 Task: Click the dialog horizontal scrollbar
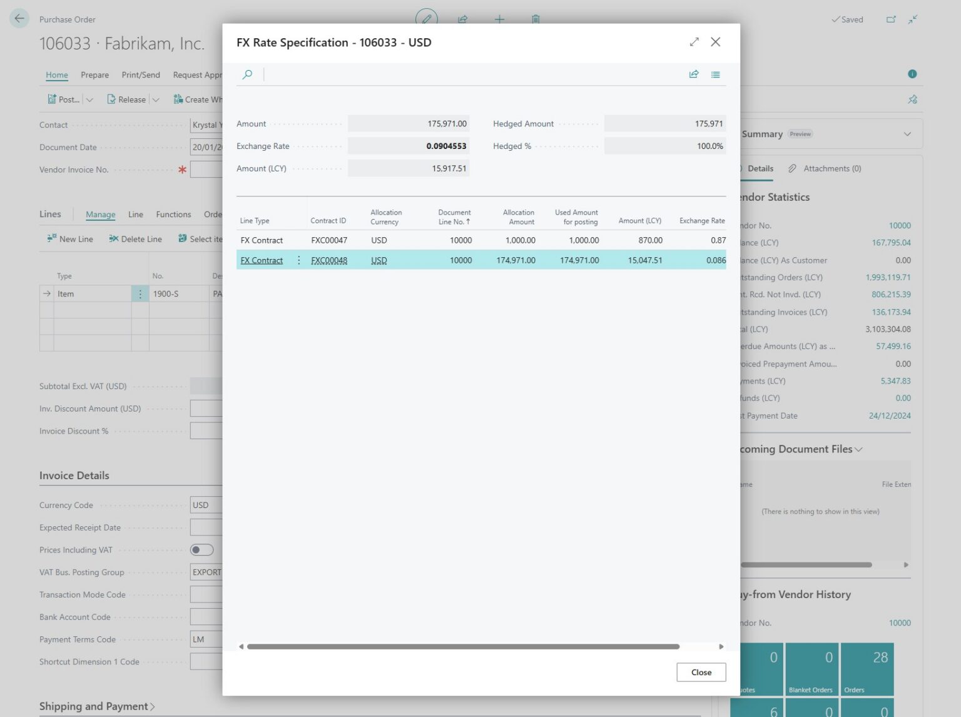point(463,646)
